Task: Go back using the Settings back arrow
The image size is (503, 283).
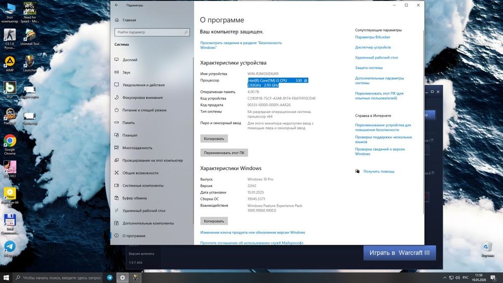Action: click(117, 5)
